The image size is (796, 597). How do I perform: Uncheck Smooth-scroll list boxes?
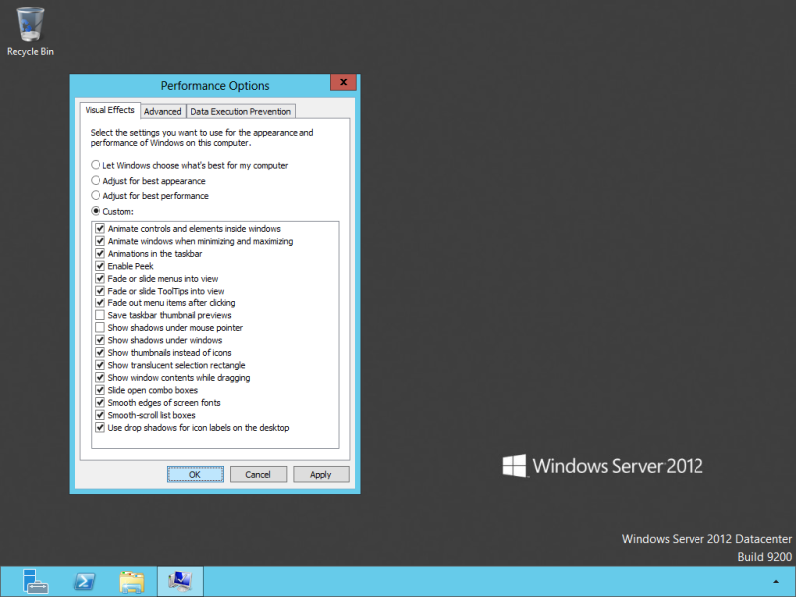point(100,415)
